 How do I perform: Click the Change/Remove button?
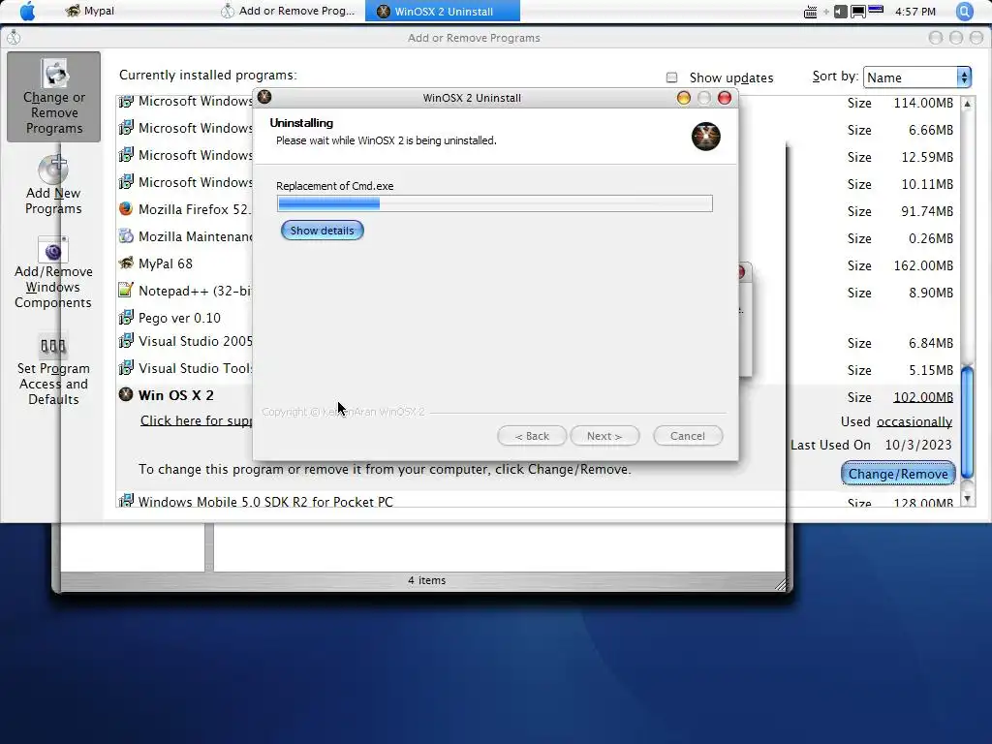898,474
